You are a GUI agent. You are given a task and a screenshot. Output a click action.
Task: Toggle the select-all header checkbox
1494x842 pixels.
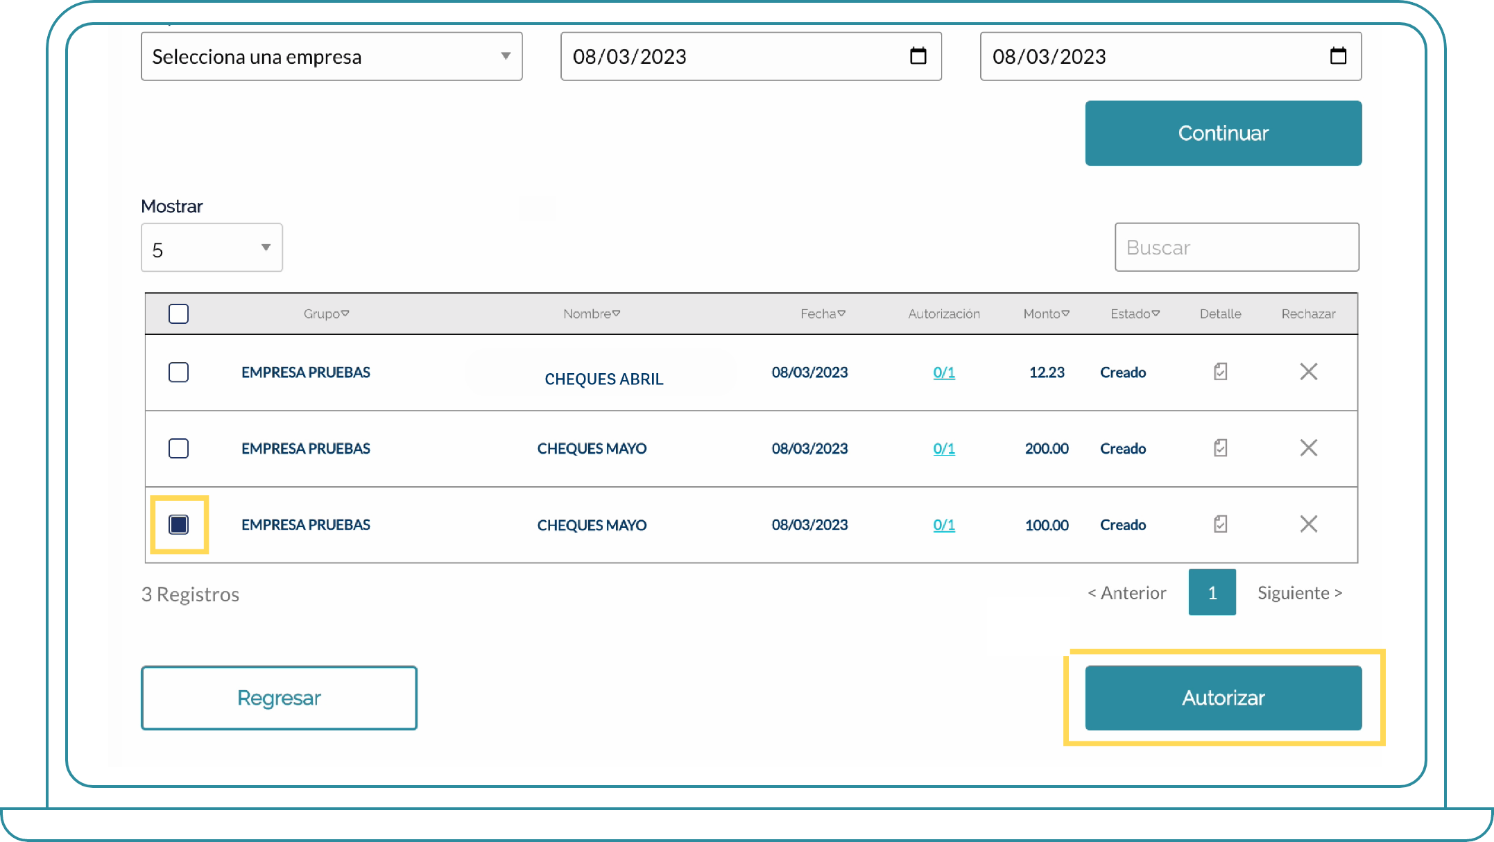click(178, 313)
